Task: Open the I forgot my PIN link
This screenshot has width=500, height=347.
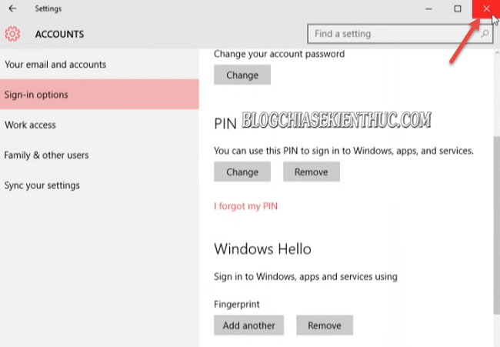Action: pos(245,206)
